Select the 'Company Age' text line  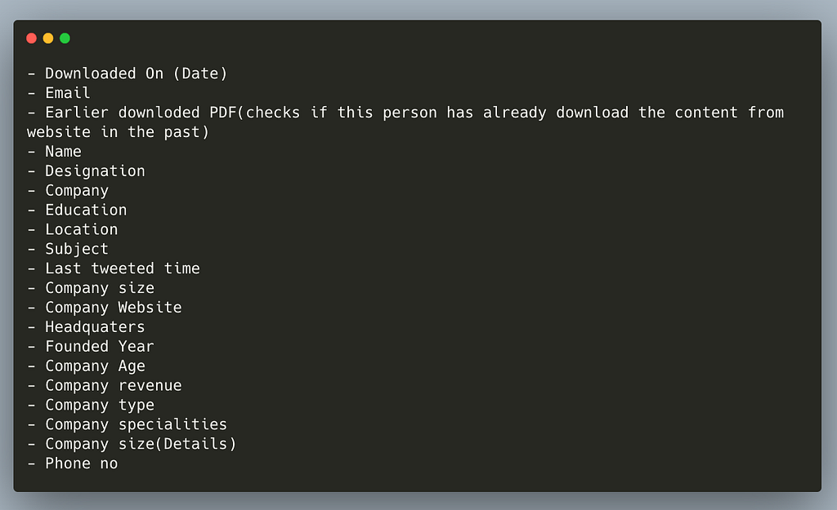coord(87,366)
